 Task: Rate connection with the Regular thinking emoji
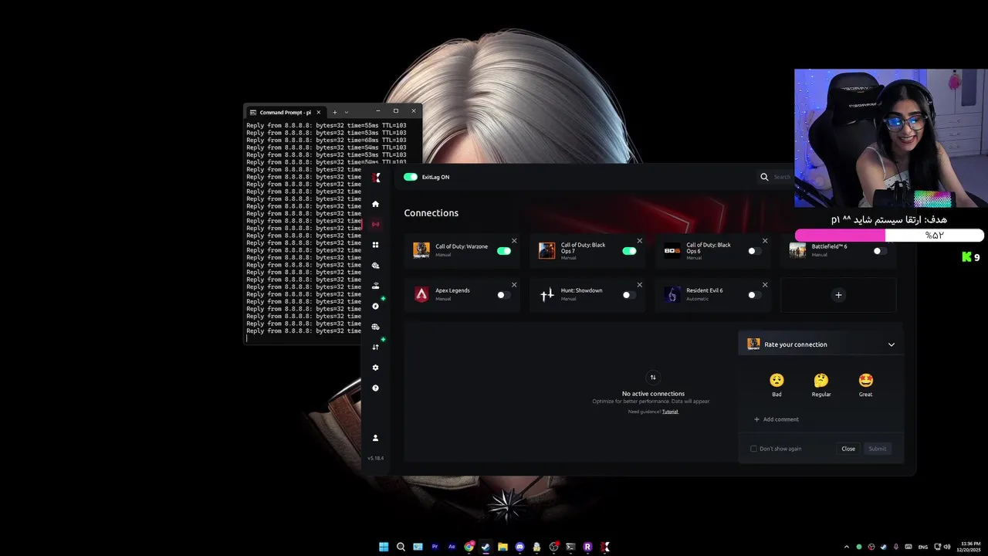[821, 380]
